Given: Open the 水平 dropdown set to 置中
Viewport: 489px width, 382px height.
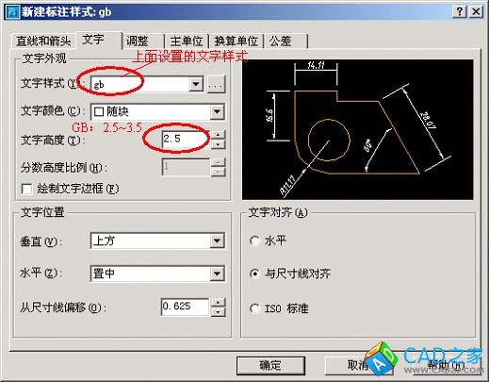Looking at the screenshot, I should [157, 274].
